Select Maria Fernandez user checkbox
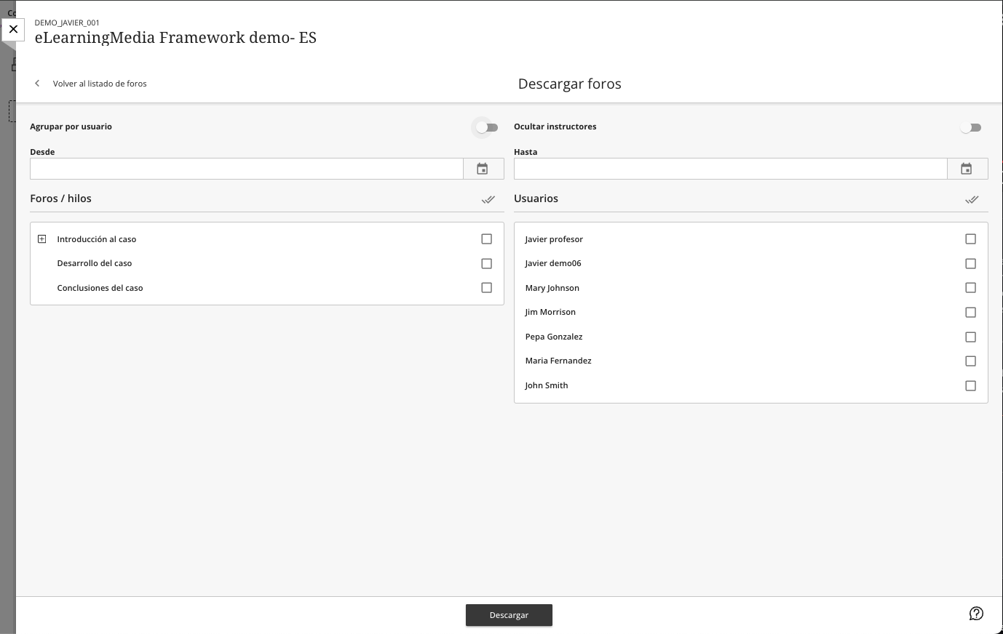The height and width of the screenshot is (634, 1003). (971, 361)
